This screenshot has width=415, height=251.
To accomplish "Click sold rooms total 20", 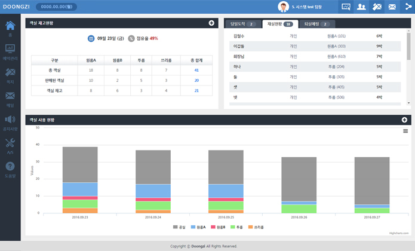I will coord(196,81).
